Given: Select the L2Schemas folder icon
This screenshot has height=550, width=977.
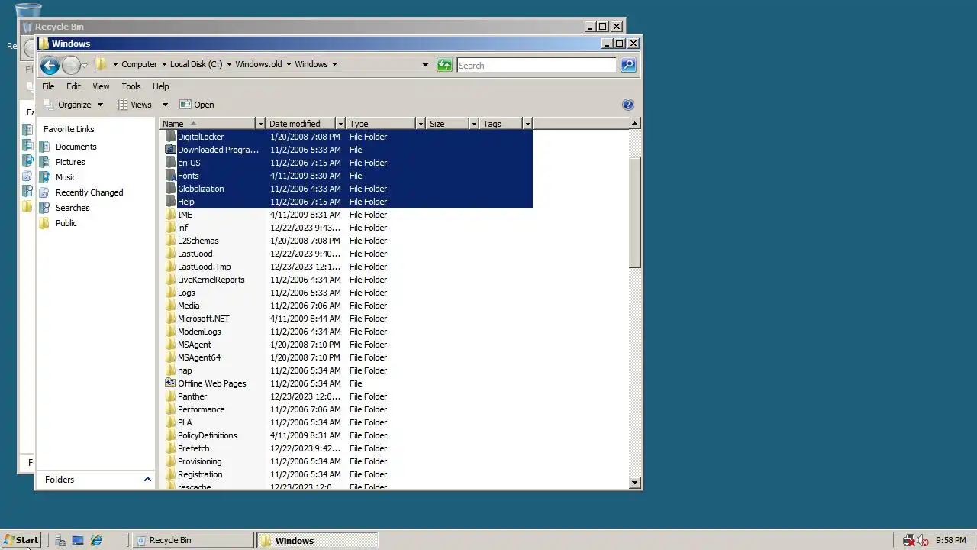Looking at the screenshot, I should (171, 241).
